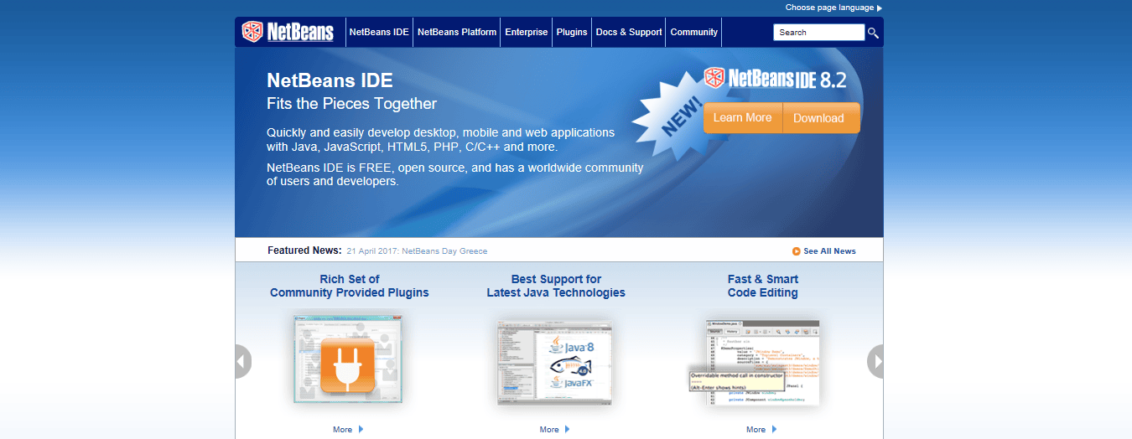Open Rich Set of Community Provided Plugins heading
The height and width of the screenshot is (439, 1132).
pyautogui.click(x=350, y=286)
